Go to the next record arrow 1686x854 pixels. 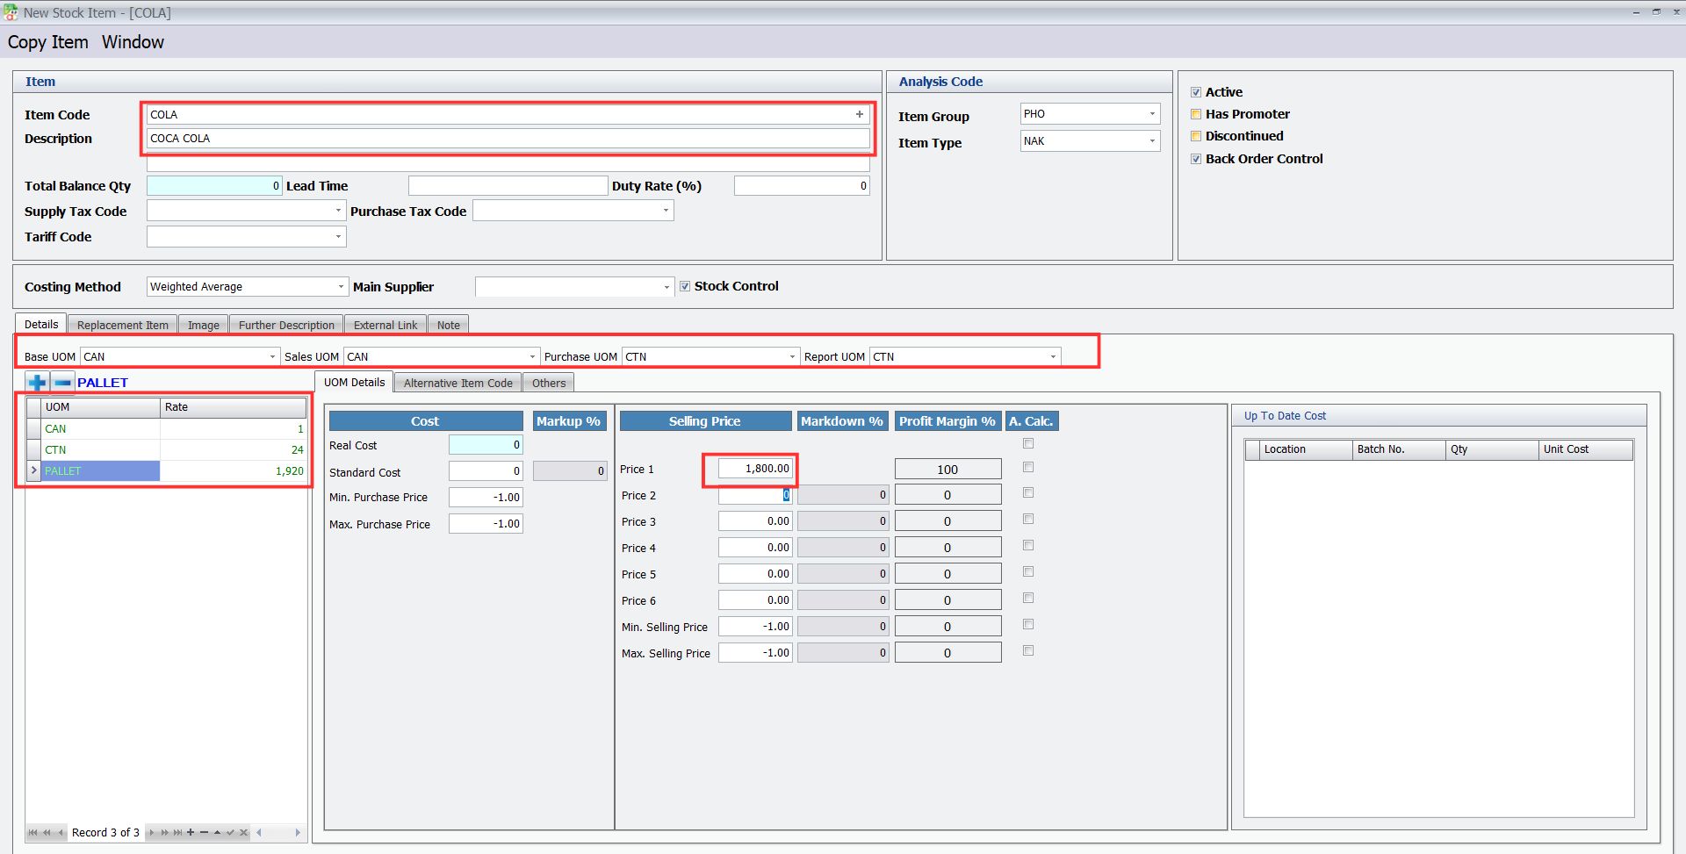151,833
